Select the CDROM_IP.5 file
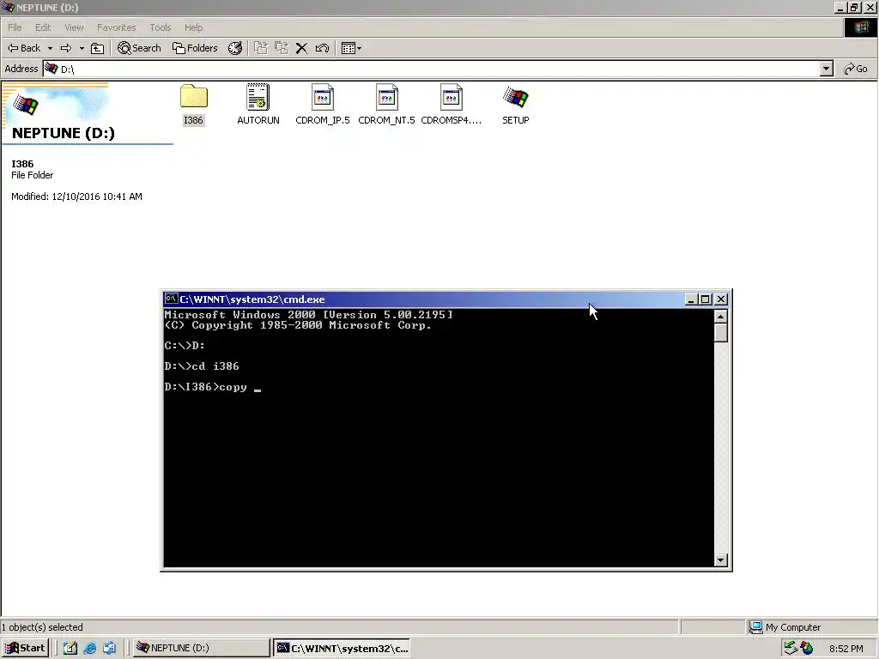This screenshot has width=879, height=659. coord(323,104)
